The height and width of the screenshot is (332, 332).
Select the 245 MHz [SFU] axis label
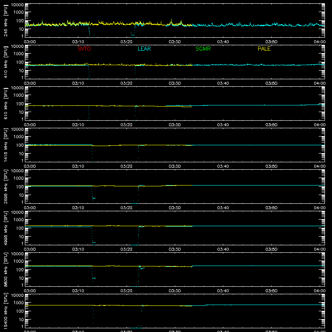[6, 20]
